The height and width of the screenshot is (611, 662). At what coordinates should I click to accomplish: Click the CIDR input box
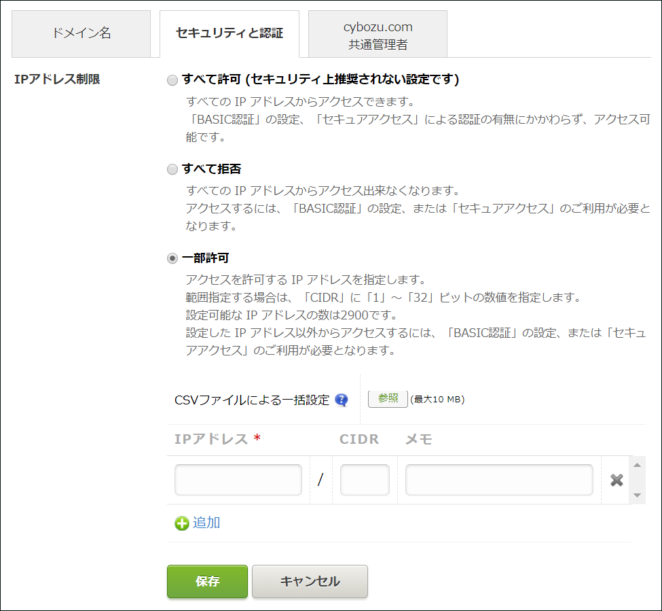[365, 480]
